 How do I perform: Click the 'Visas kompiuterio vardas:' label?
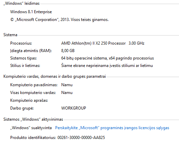pos(33,93)
